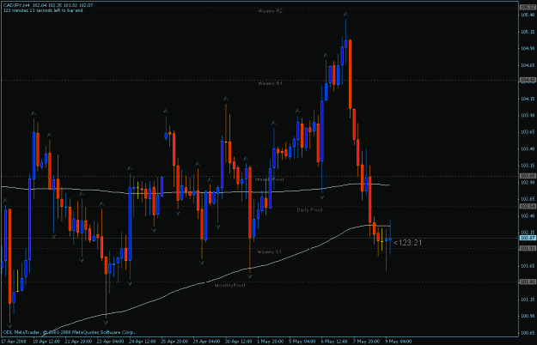Click the 102.40 price scale value
The width and height of the screenshot is (537, 345).
528,215
